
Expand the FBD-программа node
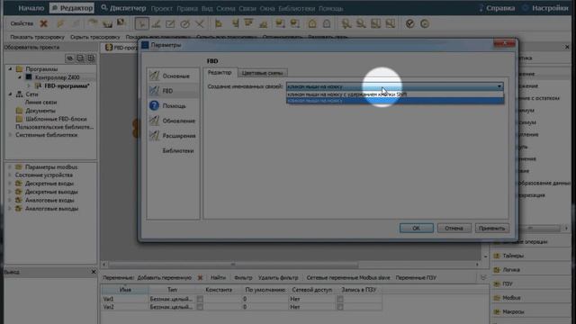(x=29, y=86)
